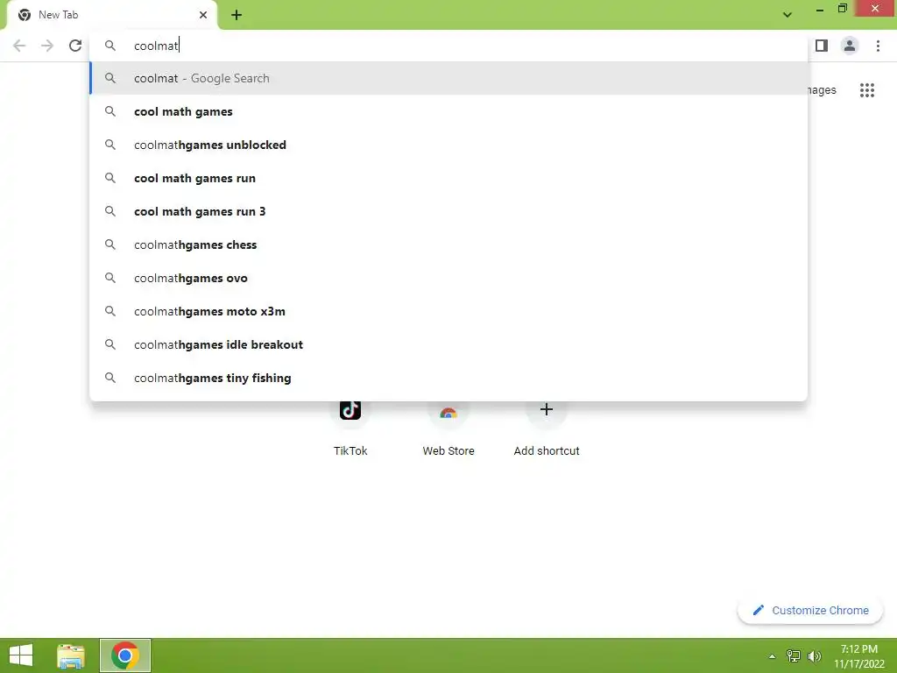
Task: Choose 'coolmathgames idle breakout' suggestion
Action: click(x=448, y=344)
